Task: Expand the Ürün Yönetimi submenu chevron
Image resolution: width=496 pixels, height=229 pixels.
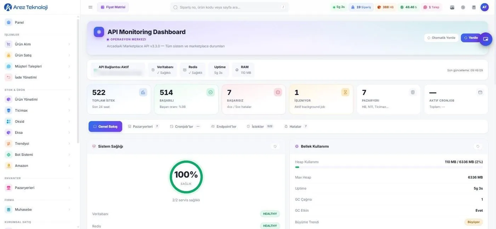Action: (x=69, y=99)
